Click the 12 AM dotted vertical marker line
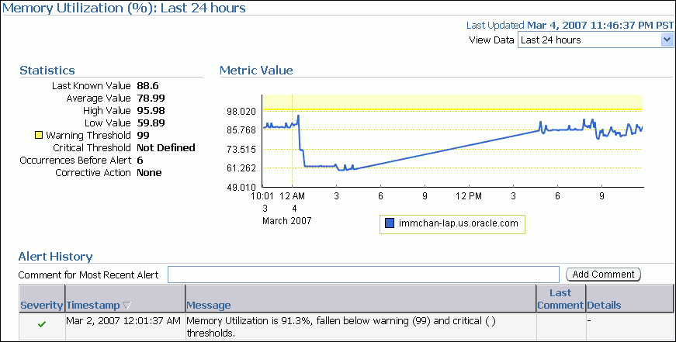The width and height of the screenshot is (676, 342). (x=292, y=155)
